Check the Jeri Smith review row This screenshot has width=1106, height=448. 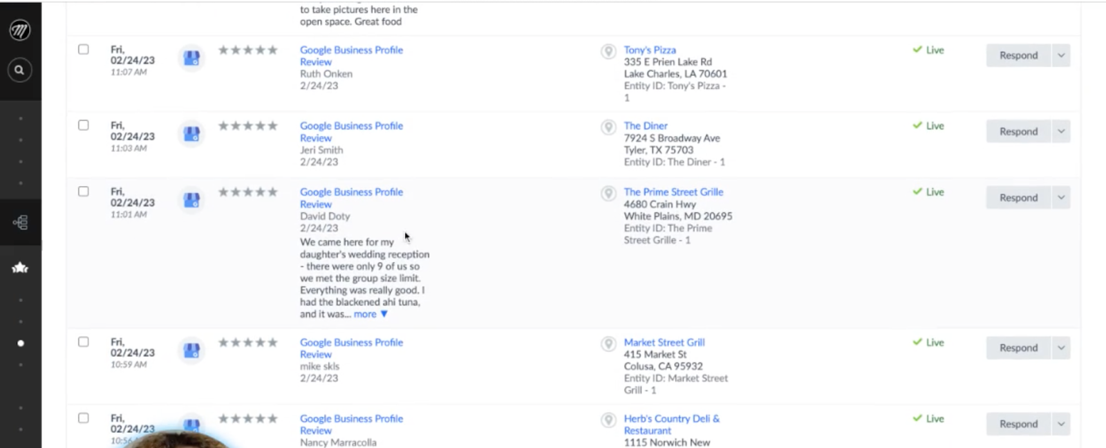84,125
